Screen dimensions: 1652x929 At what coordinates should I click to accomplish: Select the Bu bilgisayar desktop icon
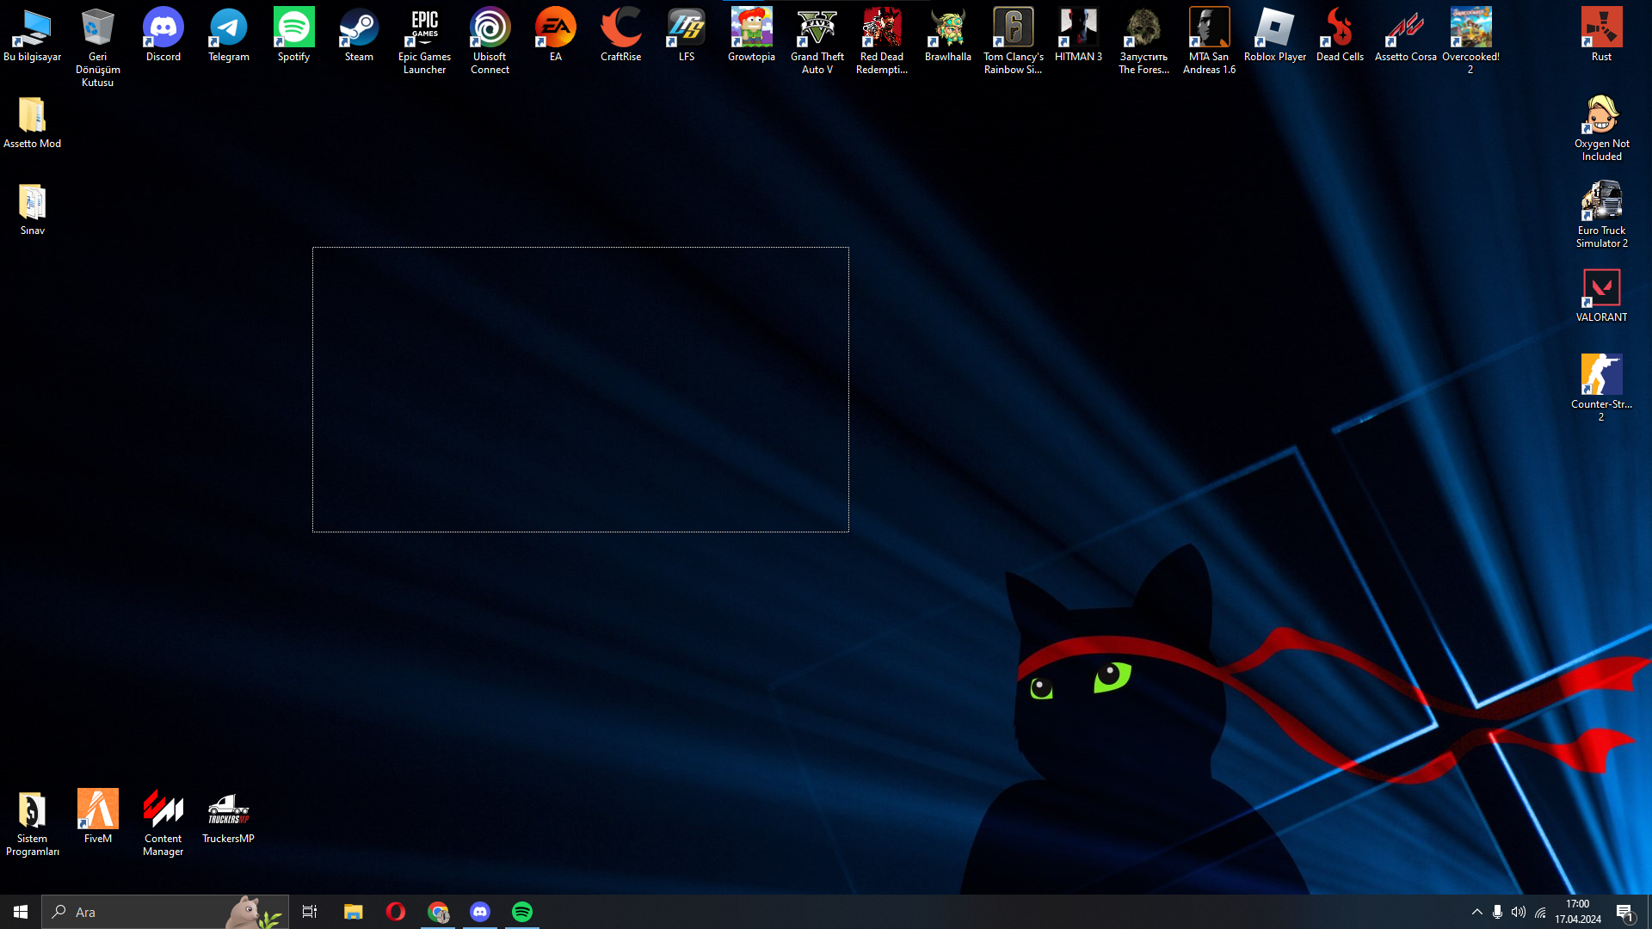(33, 35)
